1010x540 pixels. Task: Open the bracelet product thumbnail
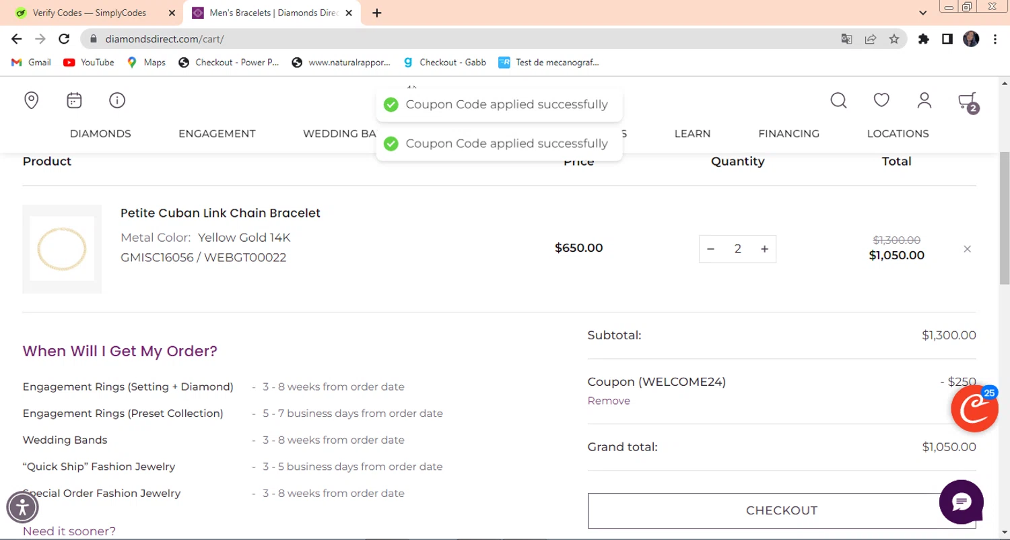click(x=62, y=249)
